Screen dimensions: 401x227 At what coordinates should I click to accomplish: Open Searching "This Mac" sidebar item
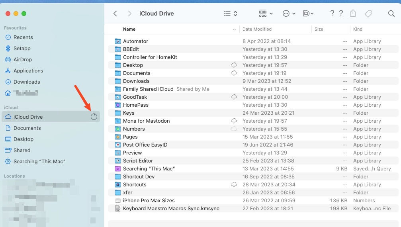click(x=39, y=162)
